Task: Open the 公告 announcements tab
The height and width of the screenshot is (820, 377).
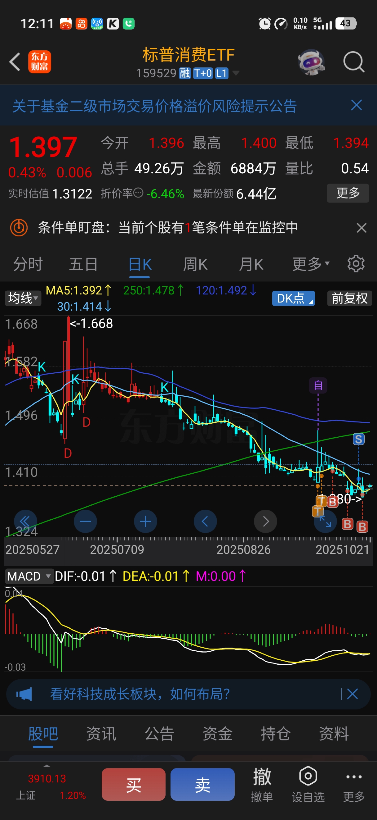Action: [x=159, y=734]
